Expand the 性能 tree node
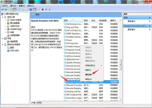 [x=5, y=32]
